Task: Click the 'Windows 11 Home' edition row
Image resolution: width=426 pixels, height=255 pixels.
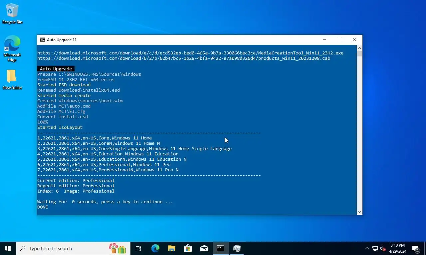Action: 95,138
